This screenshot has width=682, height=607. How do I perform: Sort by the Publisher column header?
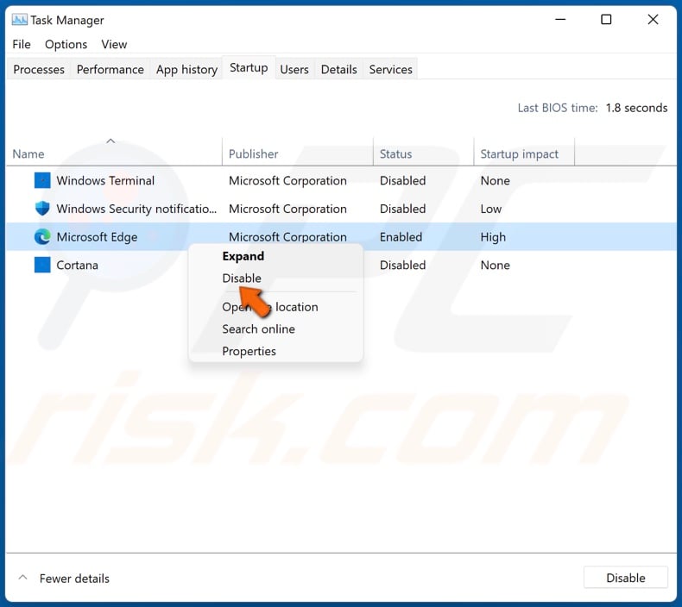tap(253, 153)
